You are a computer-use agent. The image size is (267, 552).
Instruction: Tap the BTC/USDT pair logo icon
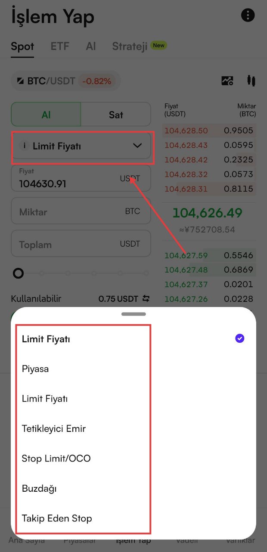tap(20, 81)
